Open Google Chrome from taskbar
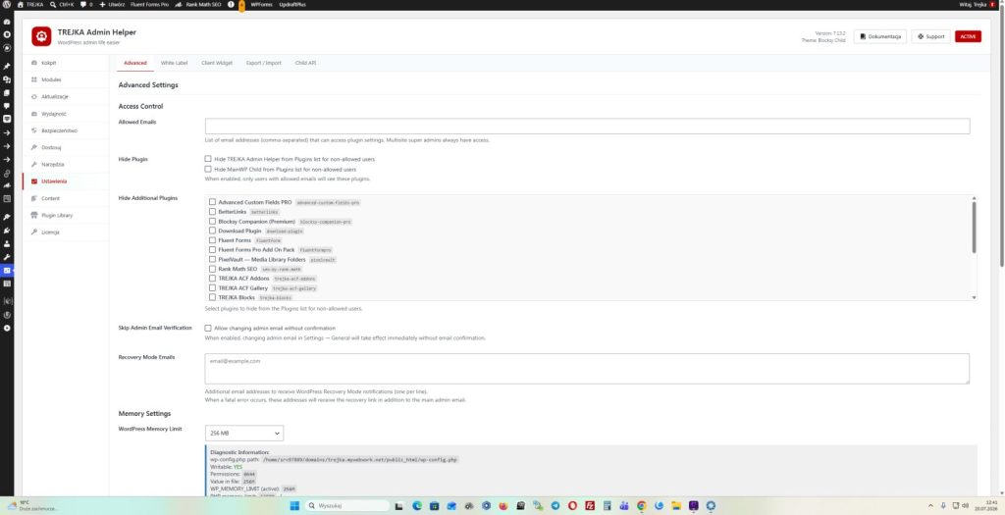Viewport: 1005px width, 515px height. tap(641, 505)
